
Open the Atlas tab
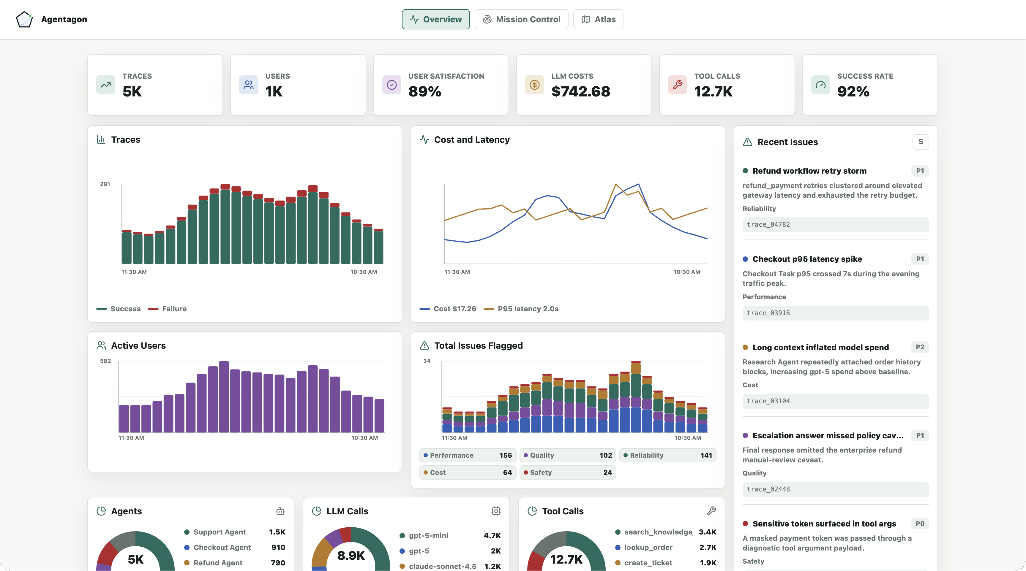click(x=598, y=19)
